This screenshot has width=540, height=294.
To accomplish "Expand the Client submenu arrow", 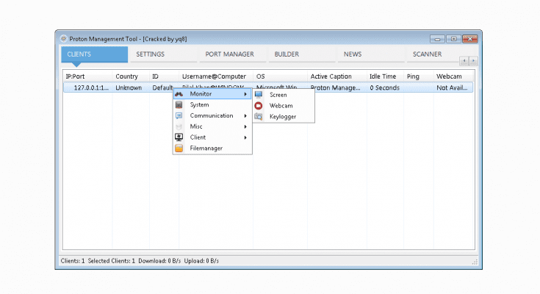I will click(245, 137).
